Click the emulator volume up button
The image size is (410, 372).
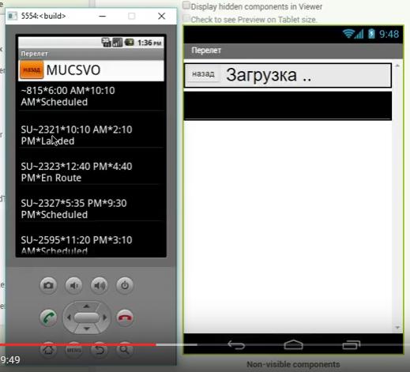click(x=100, y=285)
